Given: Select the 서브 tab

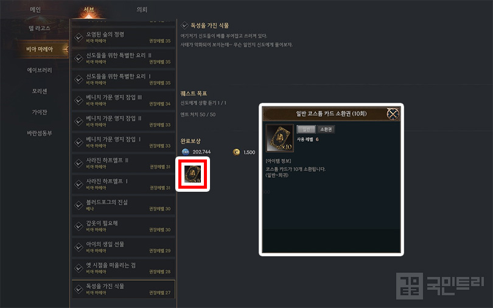Looking at the screenshot, I should click(89, 9).
